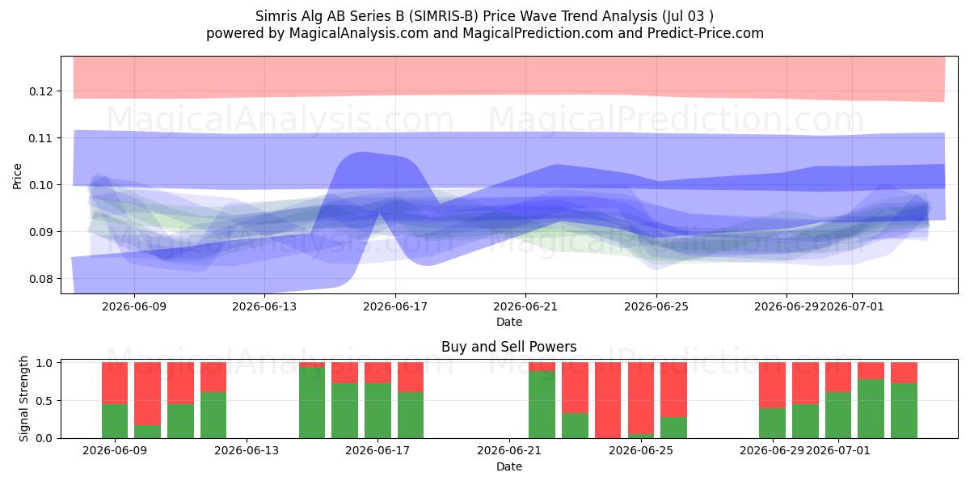Screen dimensions: 970x485
Task: Click the 0.5 signal strength tick
Action: coord(46,400)
